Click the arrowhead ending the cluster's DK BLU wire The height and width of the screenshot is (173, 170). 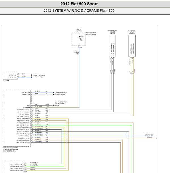click(x=32, y=77)
